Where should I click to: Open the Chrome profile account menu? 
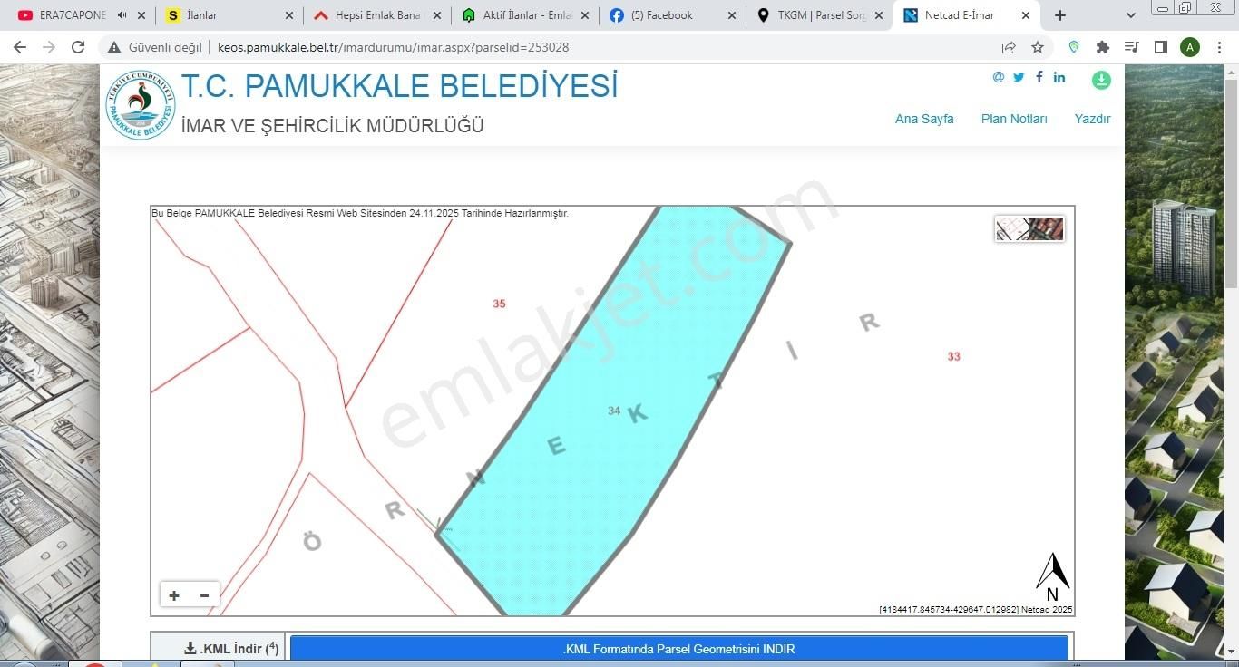(1190, 47)
